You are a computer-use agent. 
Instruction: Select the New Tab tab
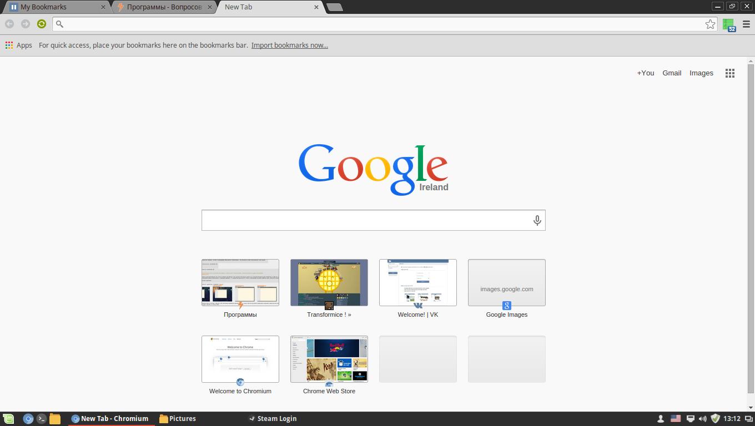pos(270,7)
